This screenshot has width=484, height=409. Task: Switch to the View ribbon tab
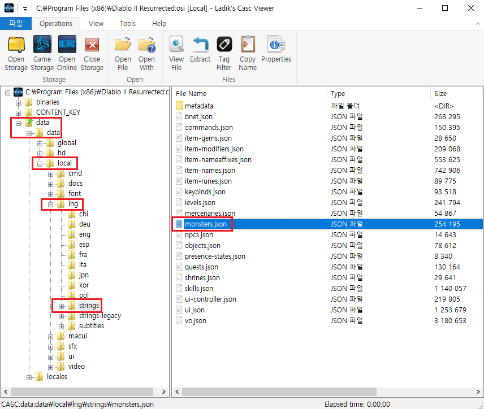96,23
